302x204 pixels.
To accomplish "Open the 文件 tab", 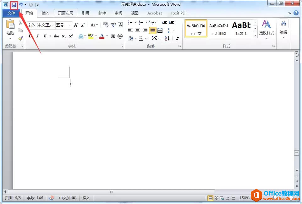I will coord(11,13).
